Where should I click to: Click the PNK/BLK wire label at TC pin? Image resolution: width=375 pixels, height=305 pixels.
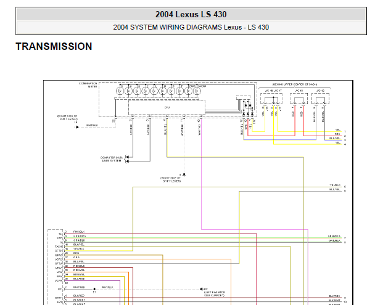(79, 232)
